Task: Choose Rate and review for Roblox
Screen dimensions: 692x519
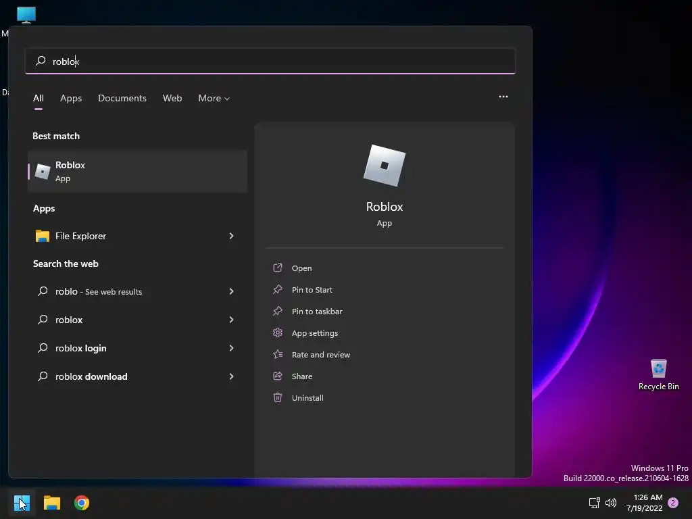Action: click(321, 355)
